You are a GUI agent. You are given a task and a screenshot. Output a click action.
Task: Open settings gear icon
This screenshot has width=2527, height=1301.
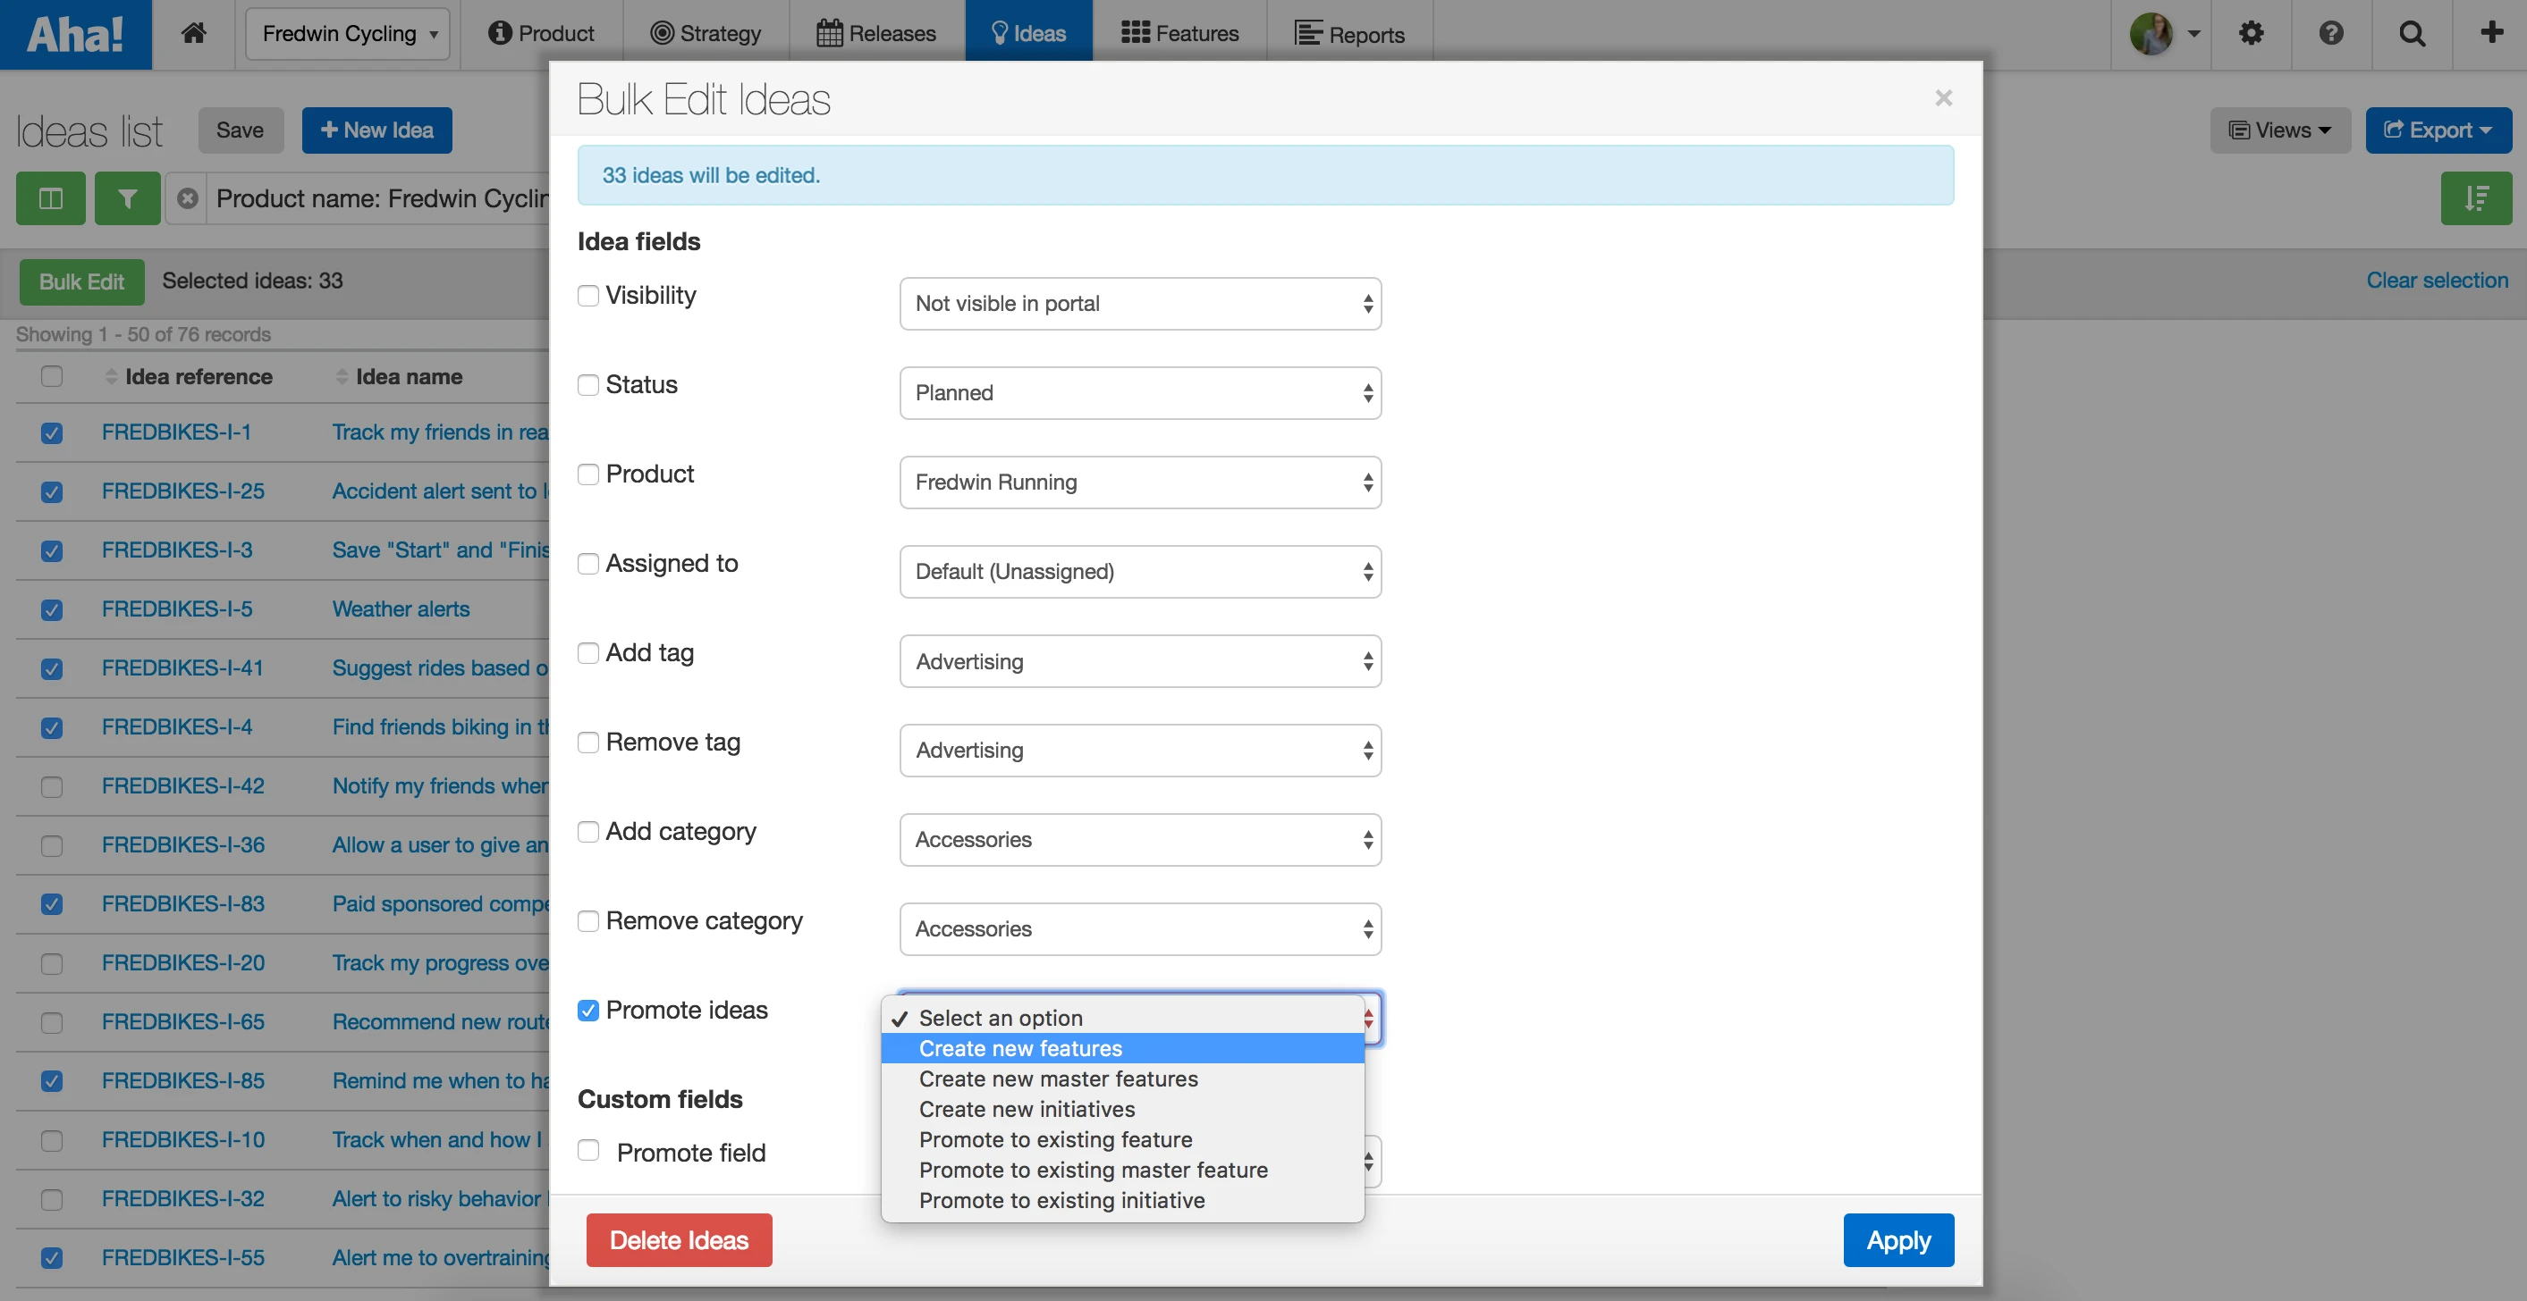[x=2251, y=33]
